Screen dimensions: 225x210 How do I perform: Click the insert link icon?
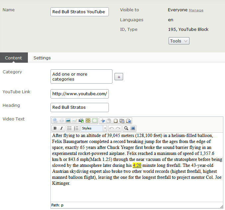[x=55, y=121]
